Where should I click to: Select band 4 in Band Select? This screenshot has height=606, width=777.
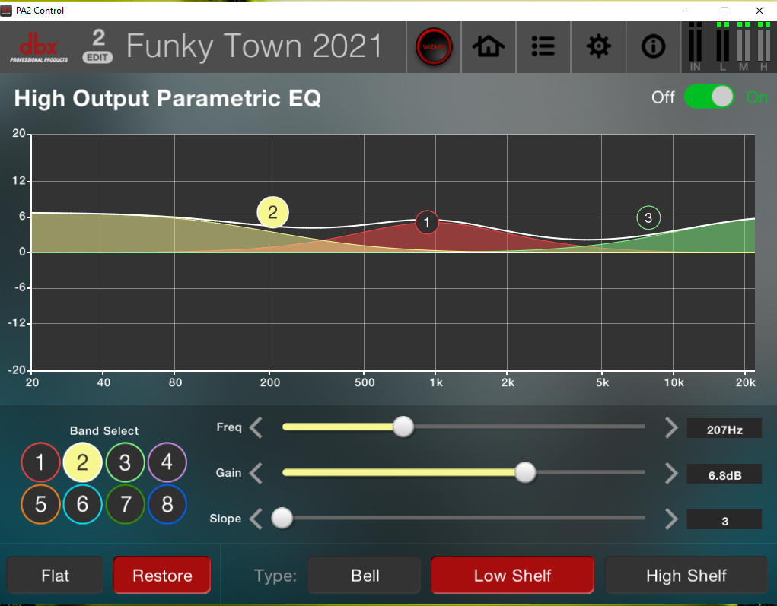(167, 462)
